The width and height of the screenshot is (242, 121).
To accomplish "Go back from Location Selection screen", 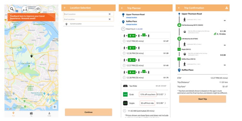I will point(65,8).
